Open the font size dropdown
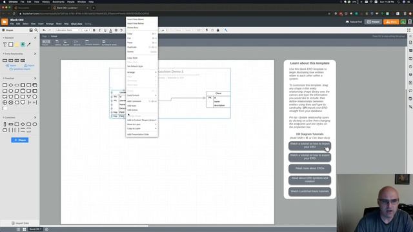Viewport: 413px width, 232px height. coord(86,30)
